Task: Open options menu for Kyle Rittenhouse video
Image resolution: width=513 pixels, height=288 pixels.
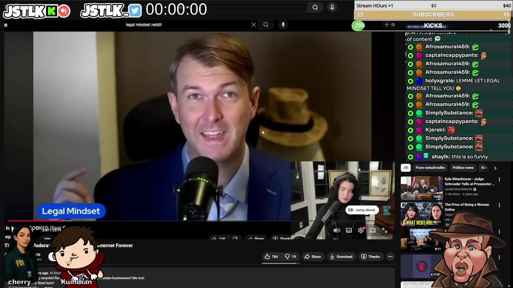Action: (x=499, y=180)
